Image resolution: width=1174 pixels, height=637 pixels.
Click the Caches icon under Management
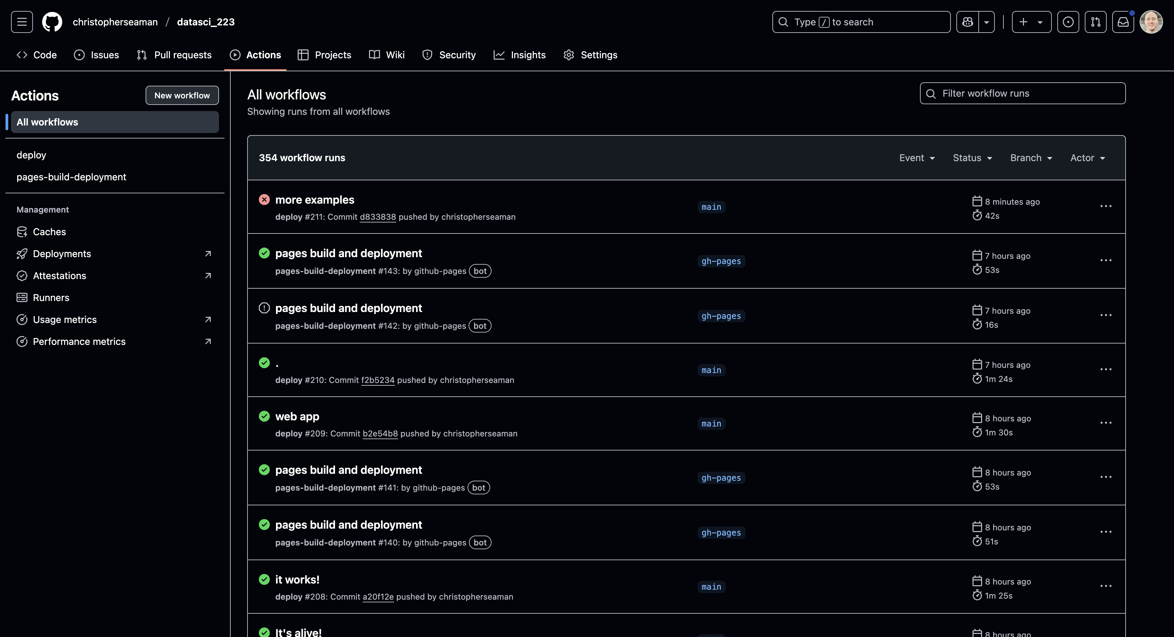22,231
